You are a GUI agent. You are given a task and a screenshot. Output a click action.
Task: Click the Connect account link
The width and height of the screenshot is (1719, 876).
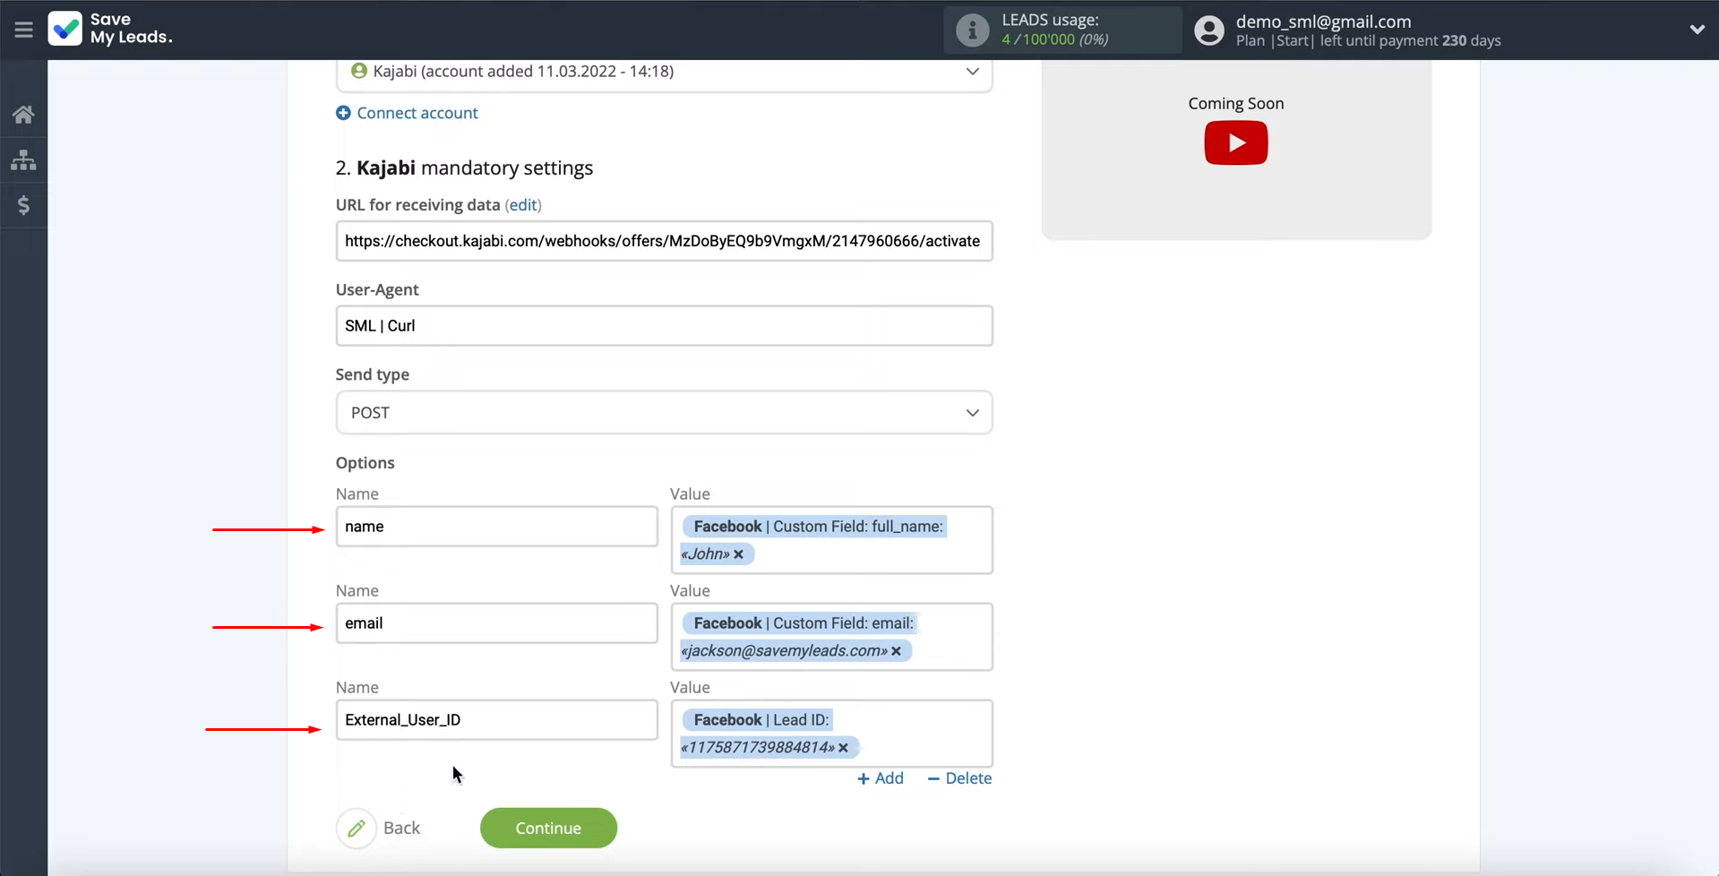click(417, 113)
